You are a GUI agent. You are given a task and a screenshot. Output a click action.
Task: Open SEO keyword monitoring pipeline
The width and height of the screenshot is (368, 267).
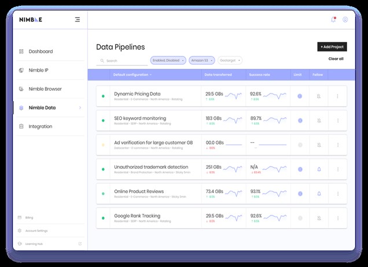pyautogui.click(x=140, y=118)
